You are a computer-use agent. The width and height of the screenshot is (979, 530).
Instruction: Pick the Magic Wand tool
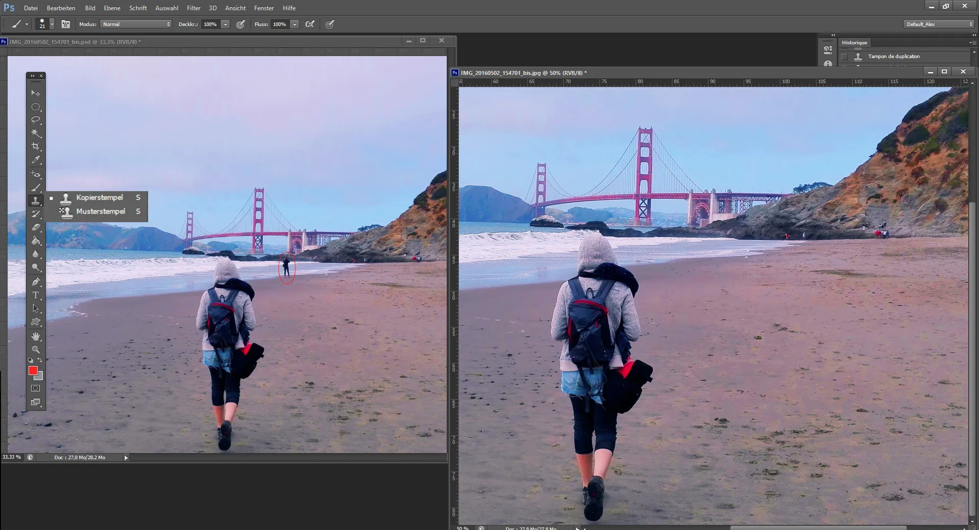click(x=36, y=133)
